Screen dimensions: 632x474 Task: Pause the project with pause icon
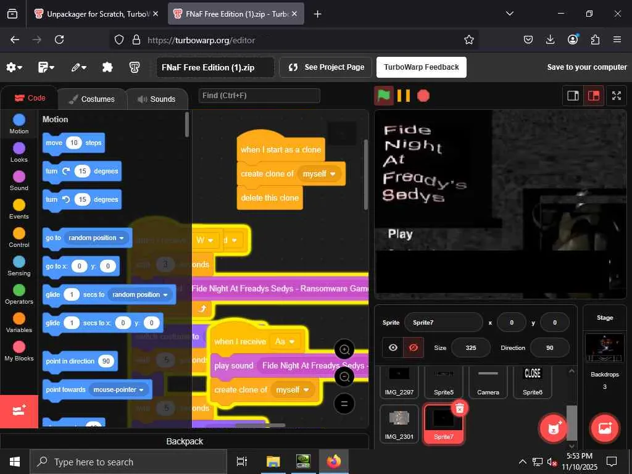coord(403,96)
